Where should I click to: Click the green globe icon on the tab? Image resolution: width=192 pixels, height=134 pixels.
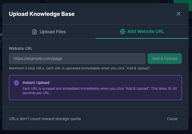122,32
